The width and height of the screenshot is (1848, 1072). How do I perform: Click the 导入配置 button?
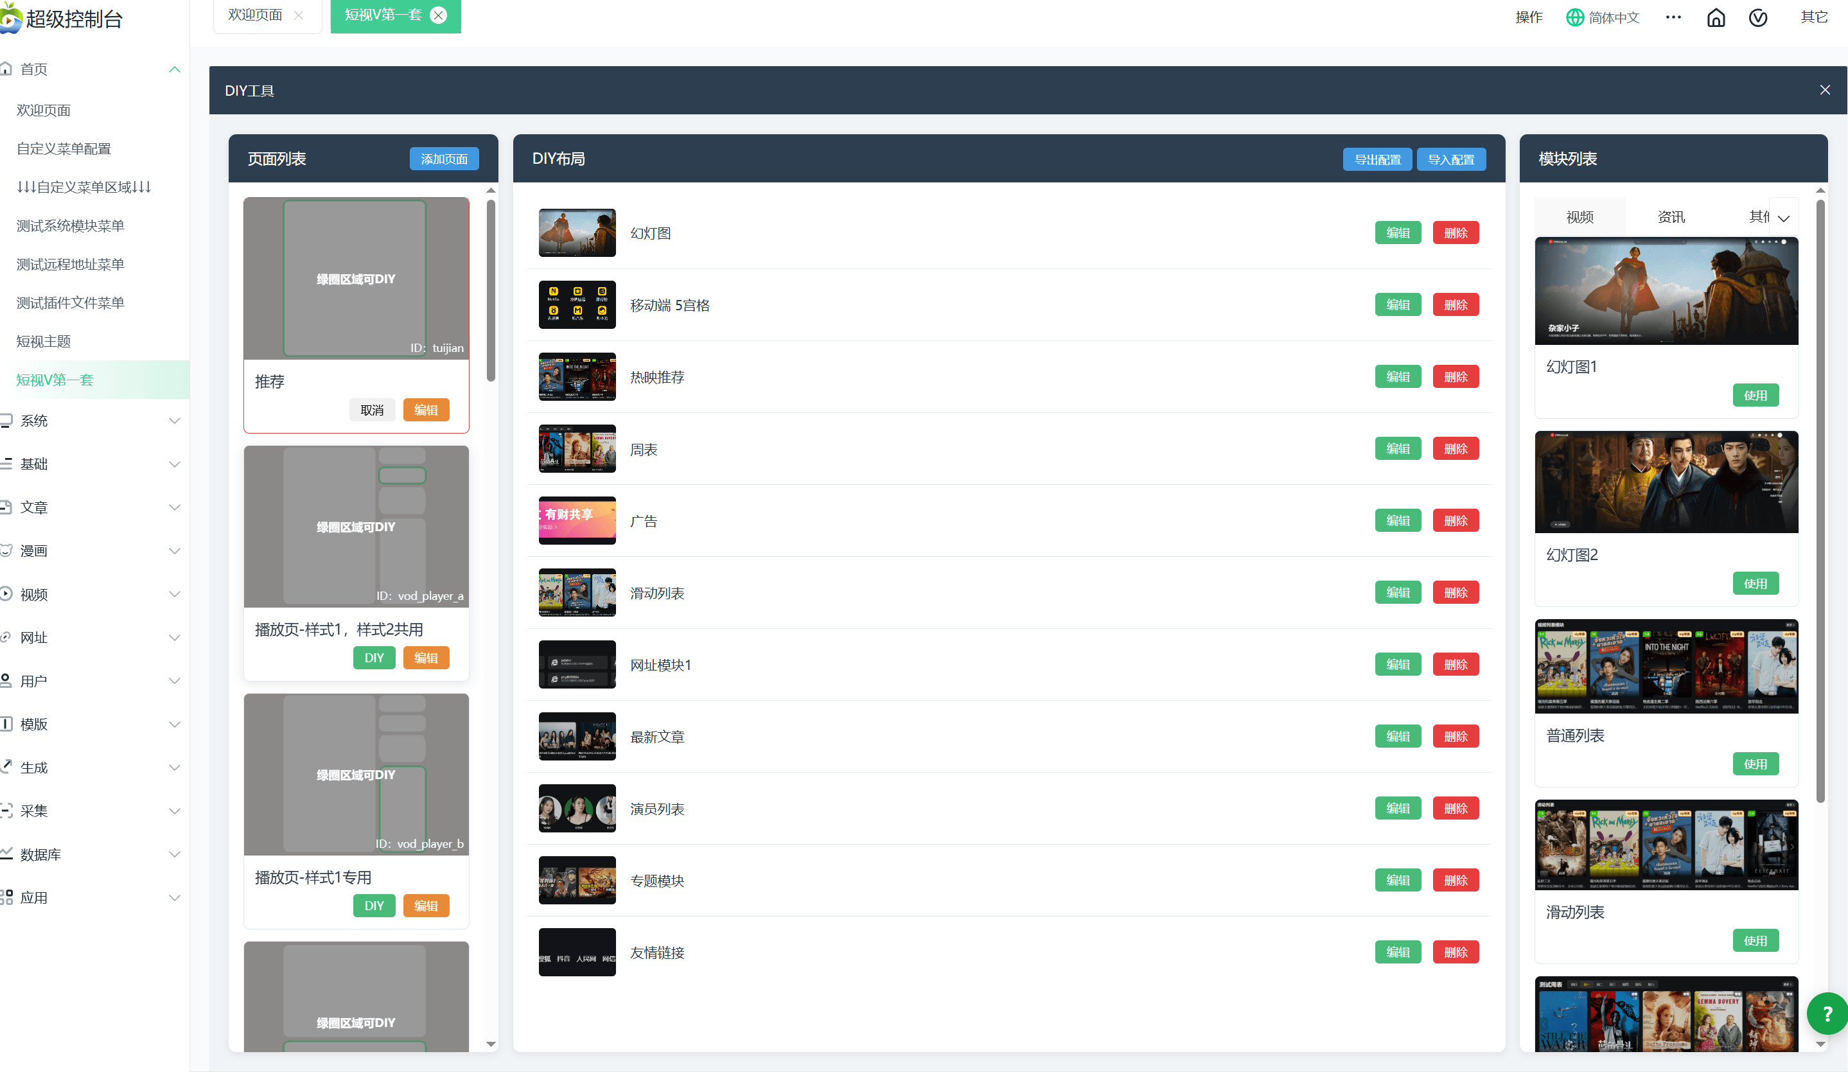click(x=1451, y=159)
